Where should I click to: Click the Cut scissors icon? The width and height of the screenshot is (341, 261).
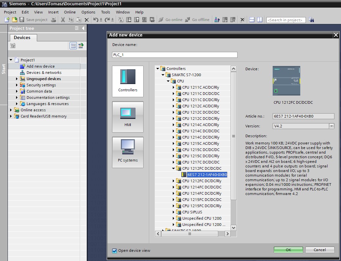63,20
